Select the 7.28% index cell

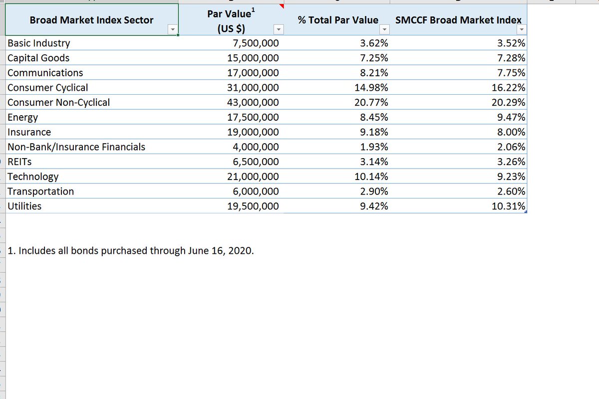point(458,58)
